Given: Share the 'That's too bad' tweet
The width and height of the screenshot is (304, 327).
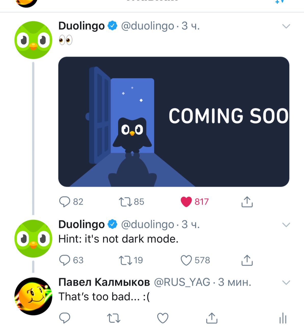Looking at the screenshot, I should (x=211, y=318).
